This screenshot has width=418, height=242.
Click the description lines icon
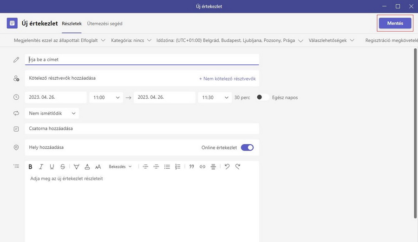[x=16, y=166]
